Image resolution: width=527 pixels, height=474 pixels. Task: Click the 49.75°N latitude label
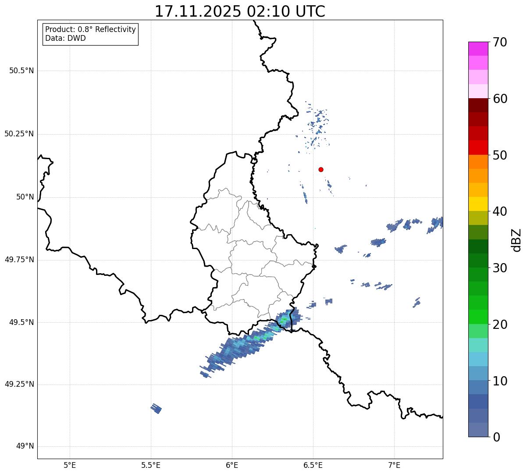(x=19, y=260)
